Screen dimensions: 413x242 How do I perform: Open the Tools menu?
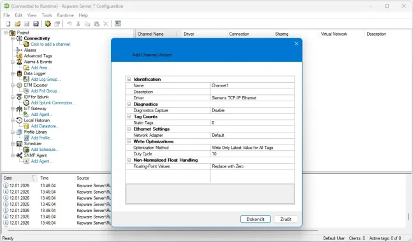click(47, 15)
